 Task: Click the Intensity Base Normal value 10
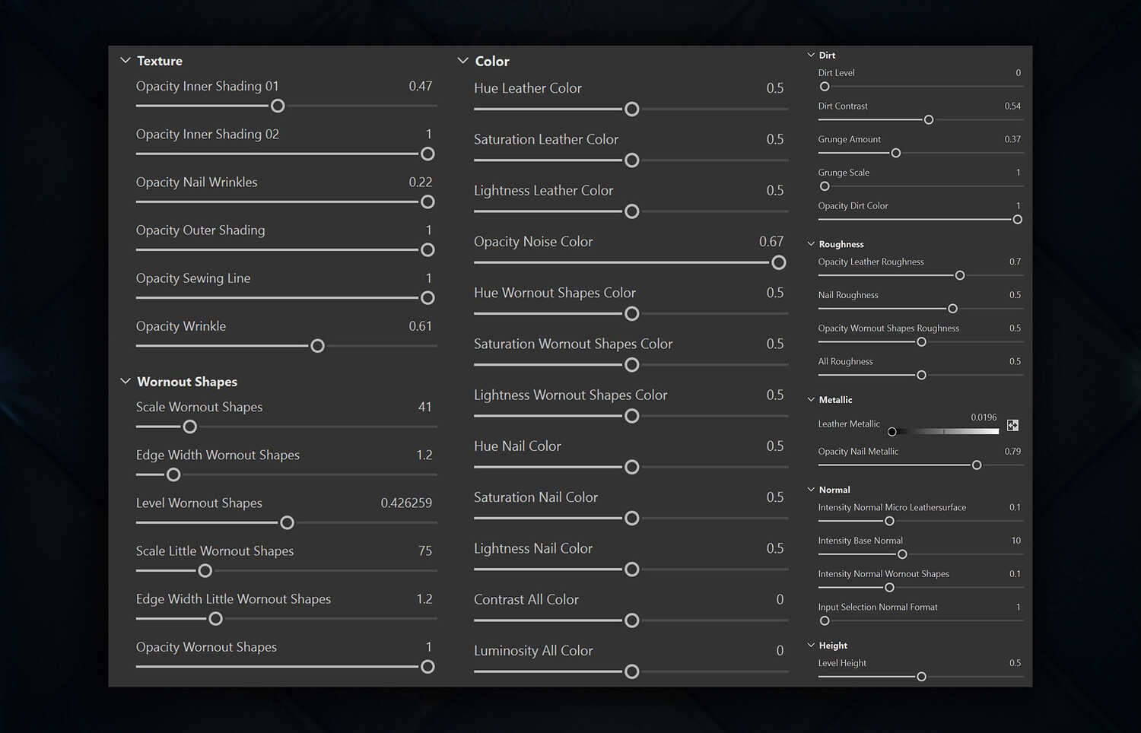[1015, 541]
